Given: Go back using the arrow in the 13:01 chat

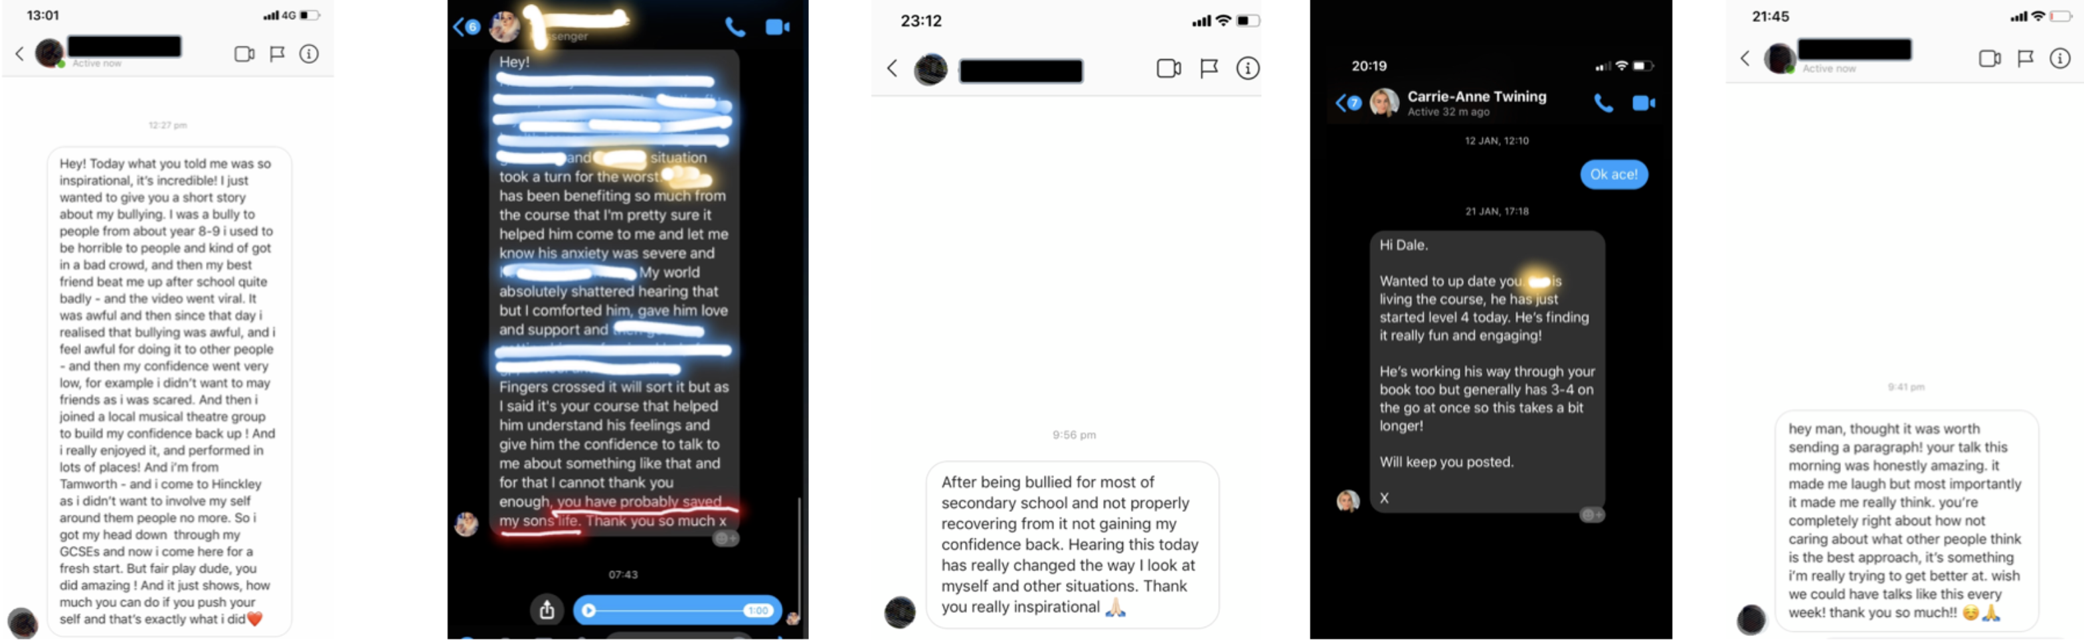Looking at the screenshot, I should tap(20, 54).
